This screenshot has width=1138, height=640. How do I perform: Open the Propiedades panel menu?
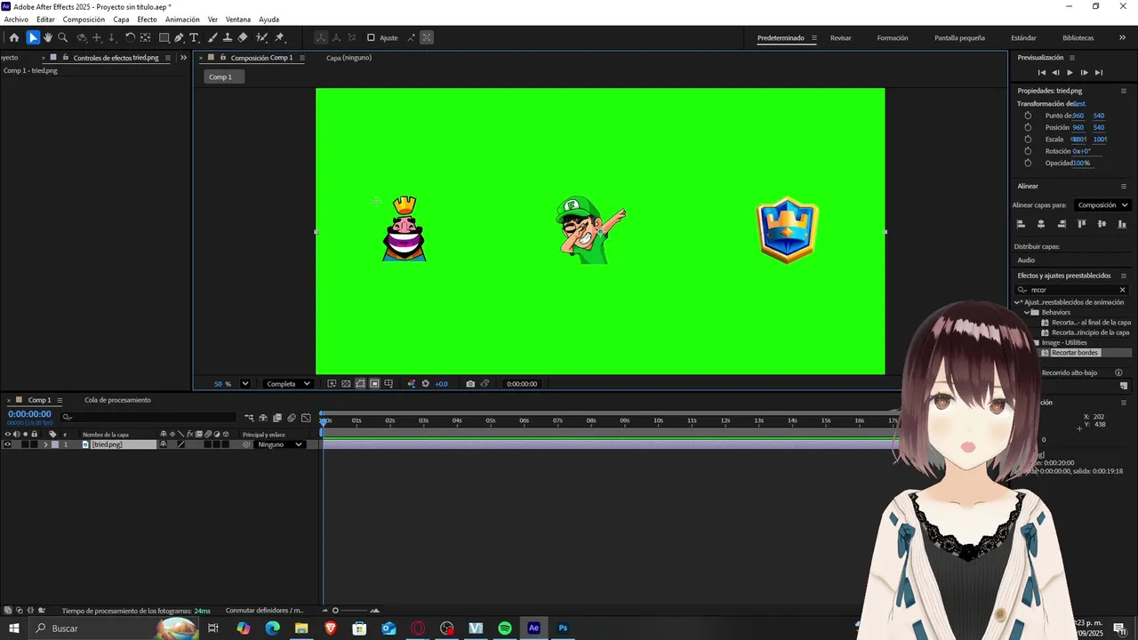(1123, 91)
